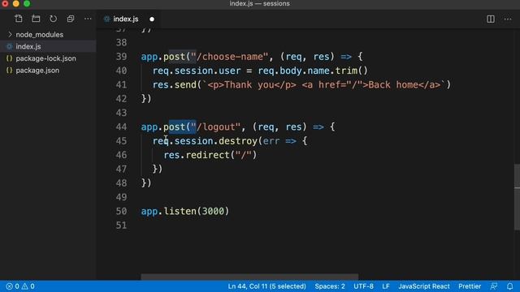
Task: Select index.js in the file explorer
Action: click(48, 46)
